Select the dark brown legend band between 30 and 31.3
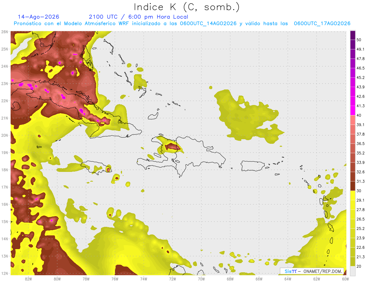The image size is (367, 283). (x=353, y=186)
